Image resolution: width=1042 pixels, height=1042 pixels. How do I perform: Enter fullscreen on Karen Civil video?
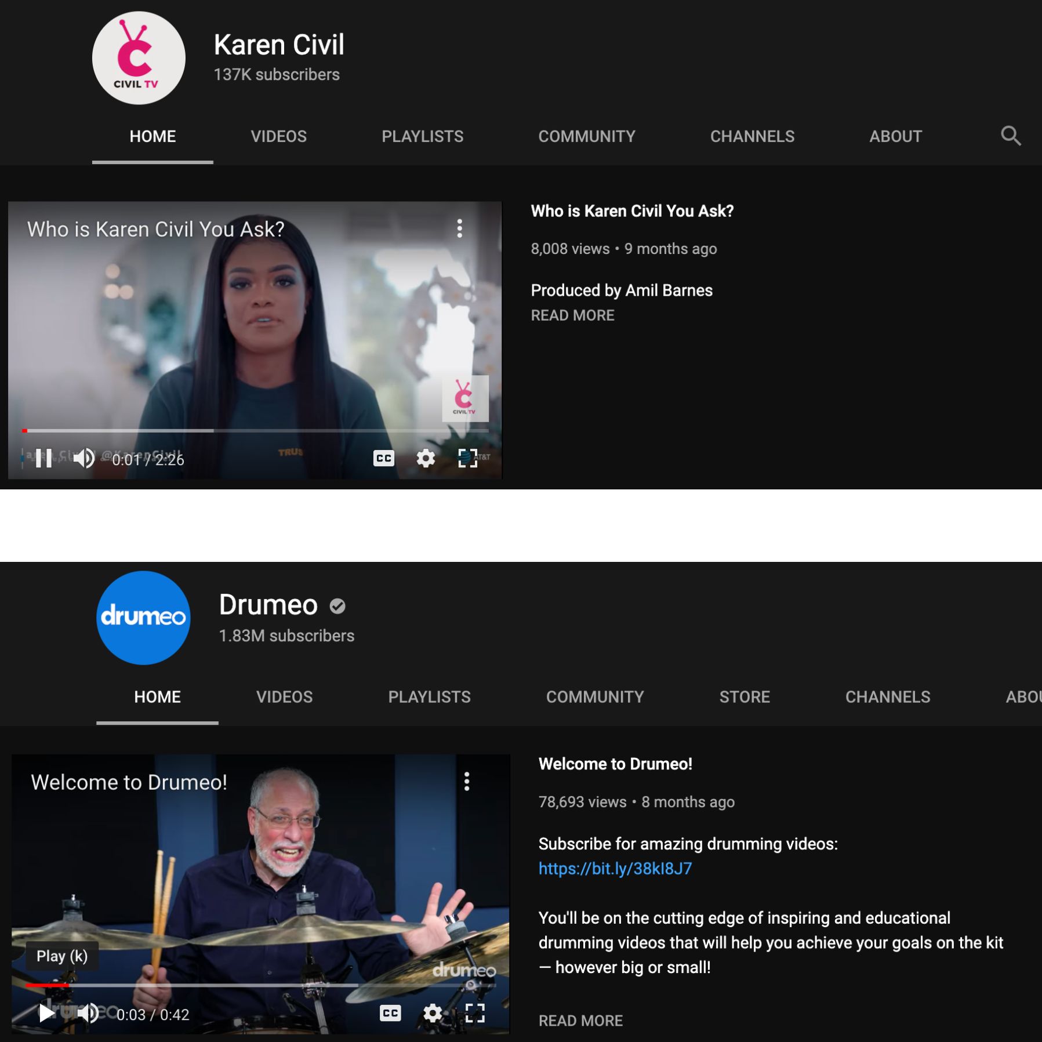point(467,458)
